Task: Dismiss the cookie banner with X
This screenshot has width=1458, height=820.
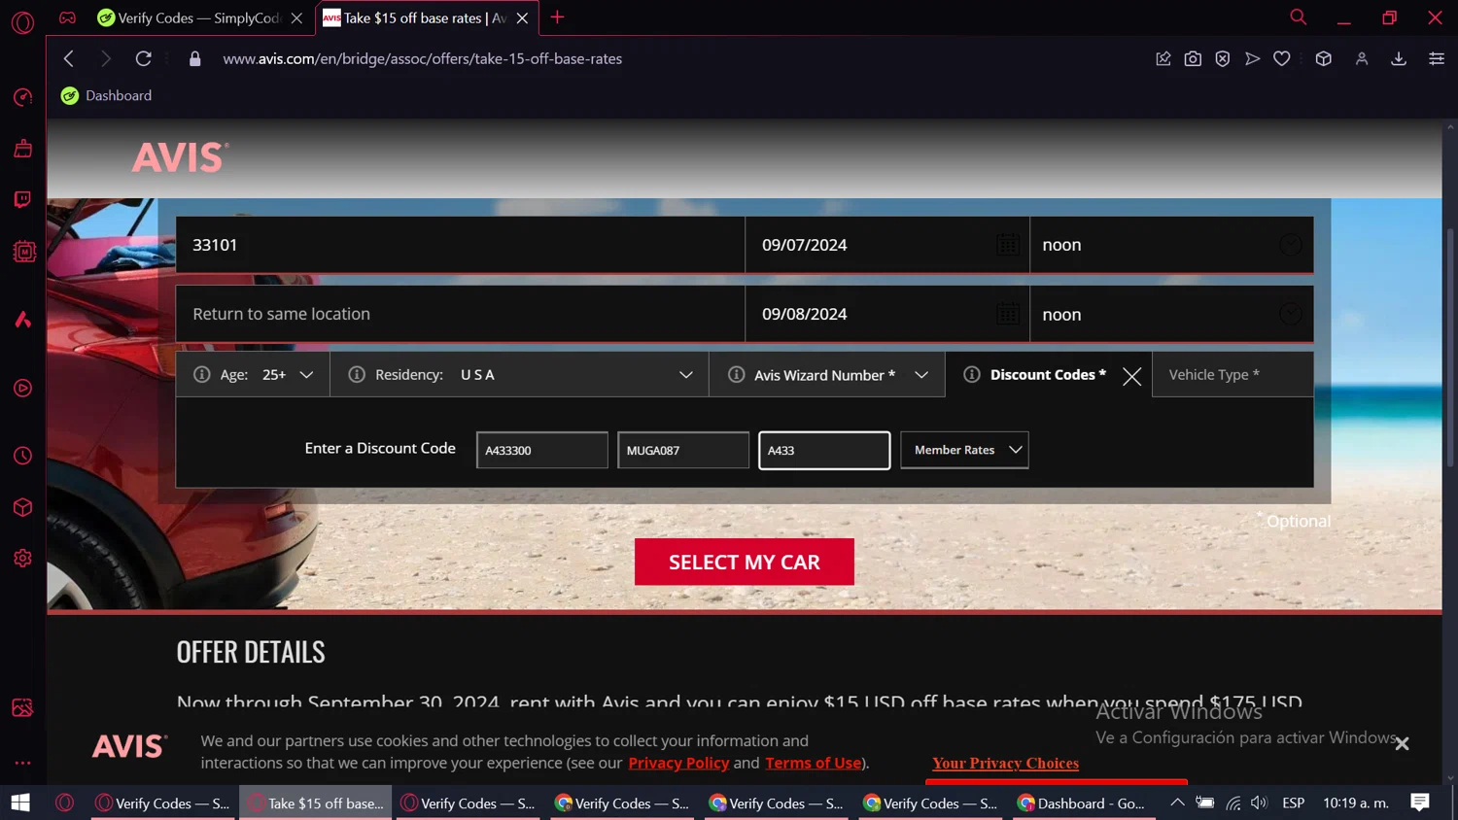Action: (1402, 743)
